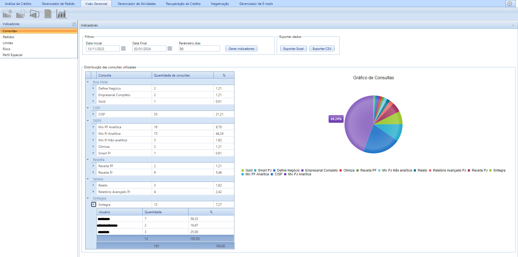This screenshot has height=257, width=518.
Task: Select Consultas in the indicators list
Action: [39, 31]
